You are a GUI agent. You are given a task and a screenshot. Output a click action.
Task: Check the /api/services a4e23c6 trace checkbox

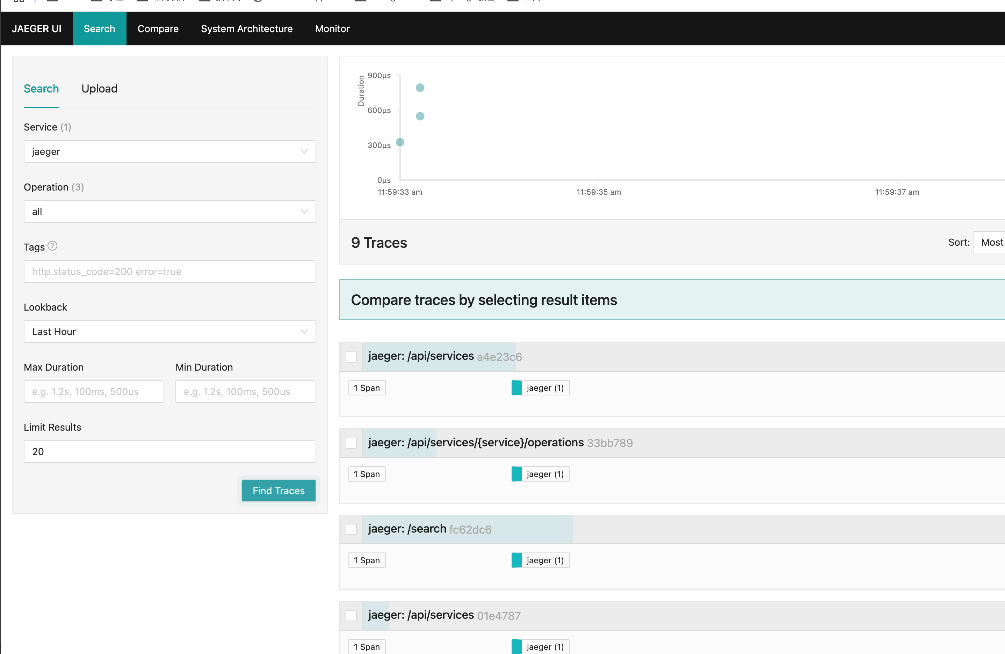click(351, 357)
